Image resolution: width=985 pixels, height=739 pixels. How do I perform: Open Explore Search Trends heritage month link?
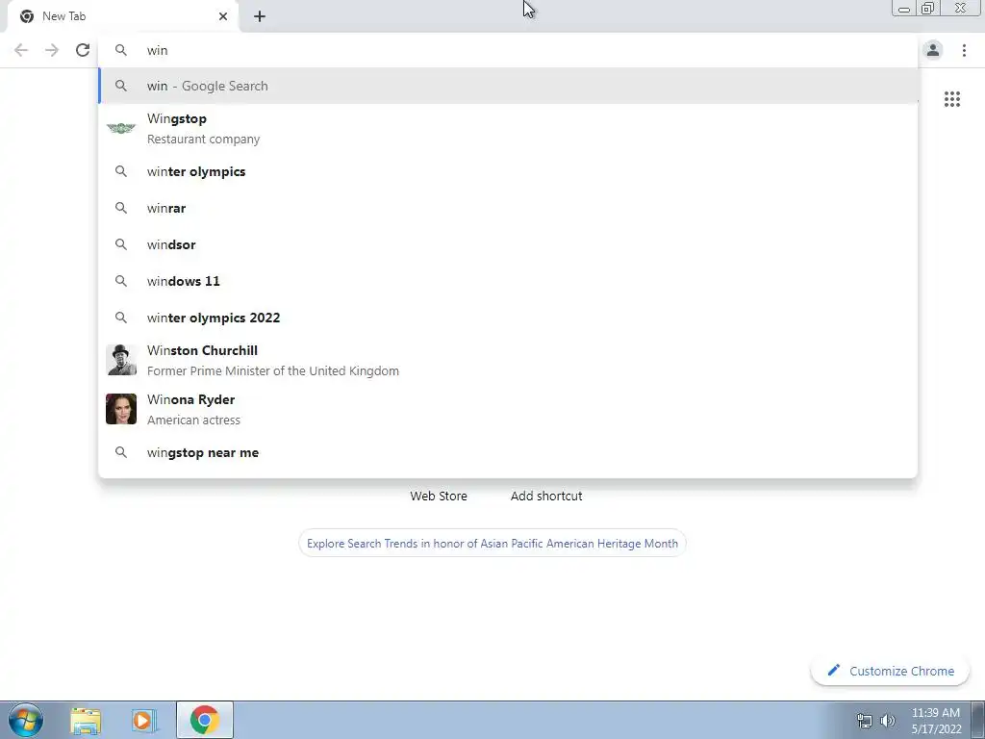(492, 544)
